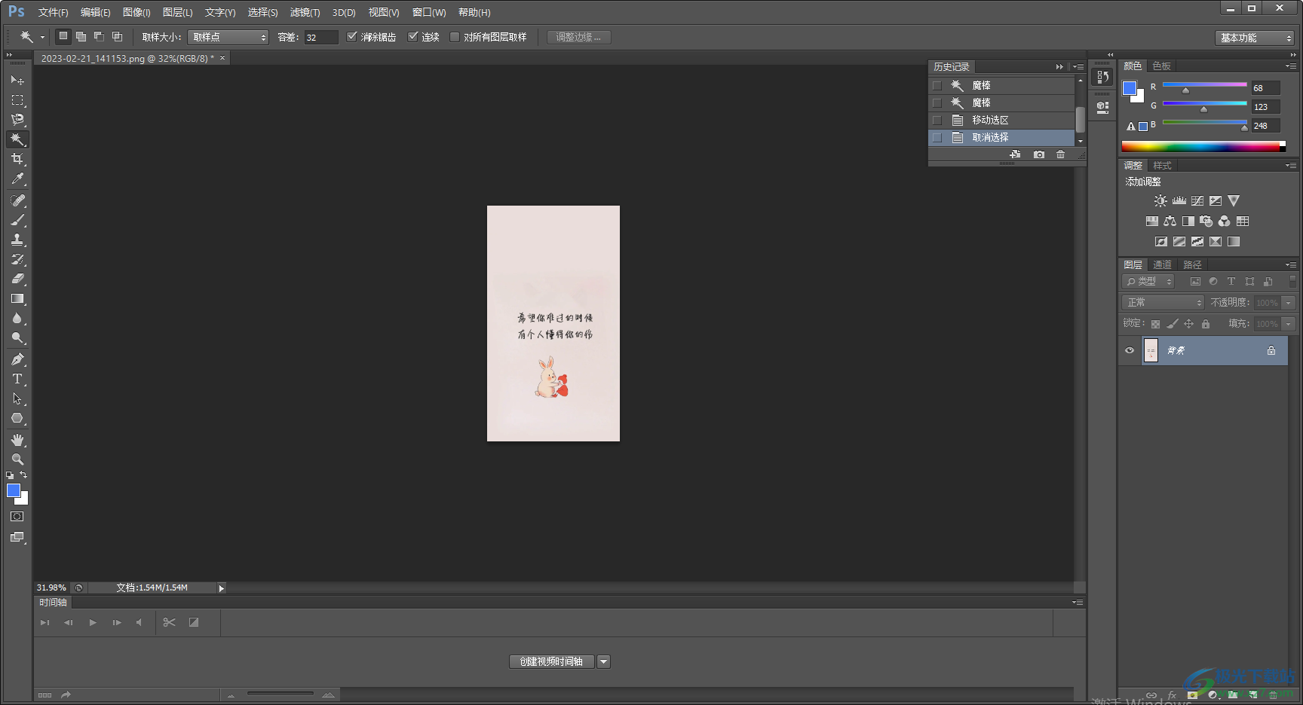Switch to the 通道 tab
1303x705 pixels.
pos(1162,264)
